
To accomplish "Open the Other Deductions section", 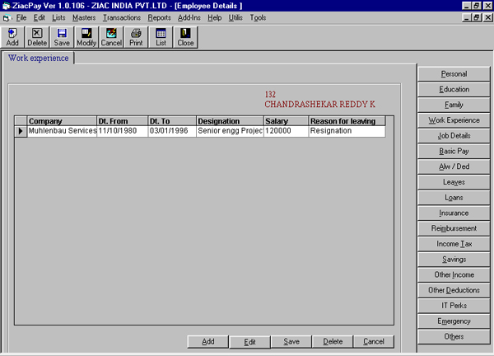I will click(x=454, y=290).
